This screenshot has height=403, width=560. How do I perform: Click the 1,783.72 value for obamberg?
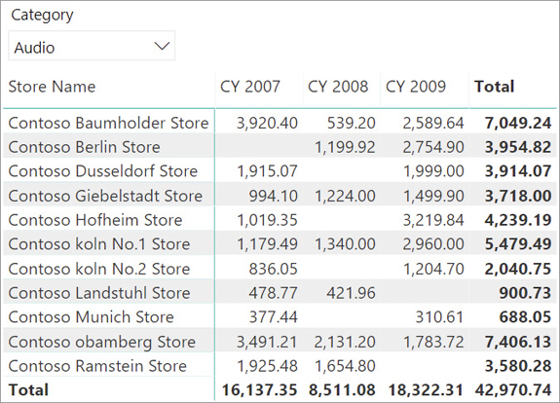[433, 342]
